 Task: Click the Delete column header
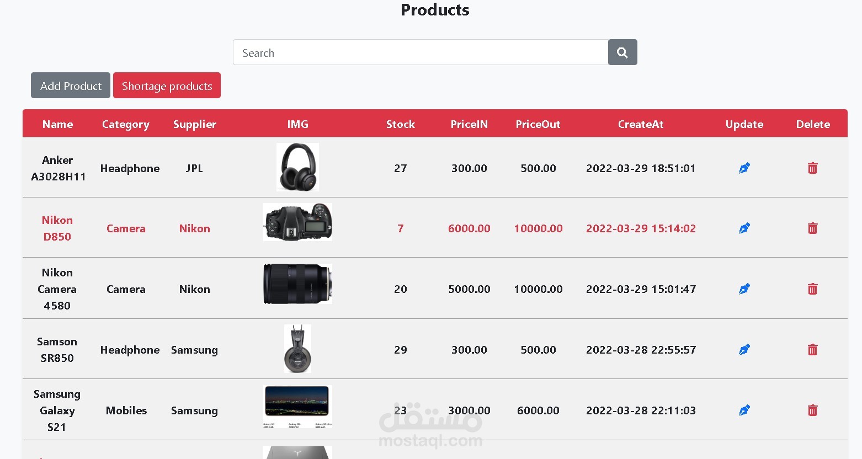pos(813,124)
